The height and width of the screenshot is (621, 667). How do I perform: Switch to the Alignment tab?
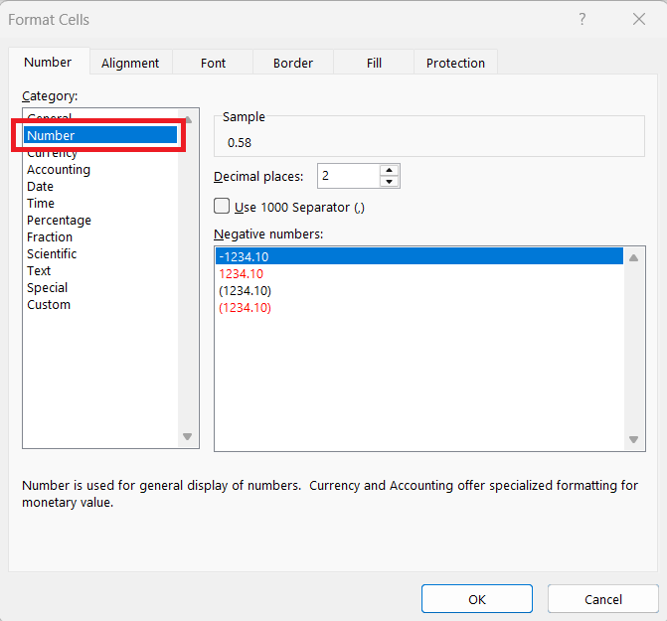[x=130, y=63]
